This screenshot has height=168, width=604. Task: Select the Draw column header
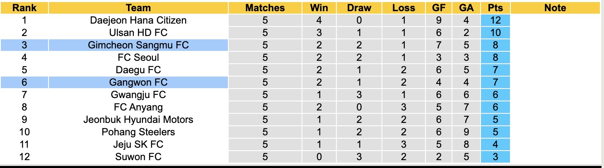point(359,8)
